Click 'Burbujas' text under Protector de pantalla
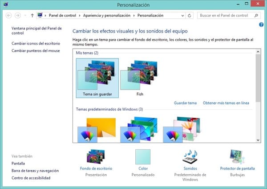The image size is (267, 189). click(x=237, y=175)
